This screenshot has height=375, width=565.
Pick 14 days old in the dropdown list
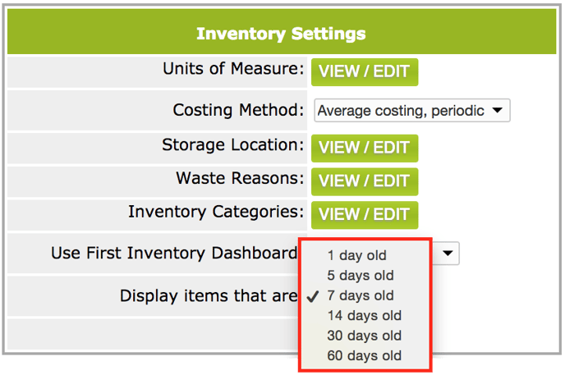click(365, 316)
